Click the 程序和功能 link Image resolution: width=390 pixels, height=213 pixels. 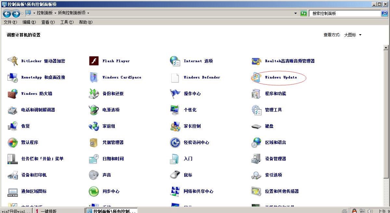coord(275,94)
